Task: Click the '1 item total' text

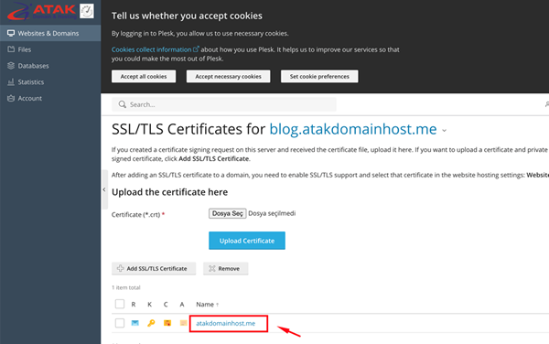Action: [x=126, y=287]
